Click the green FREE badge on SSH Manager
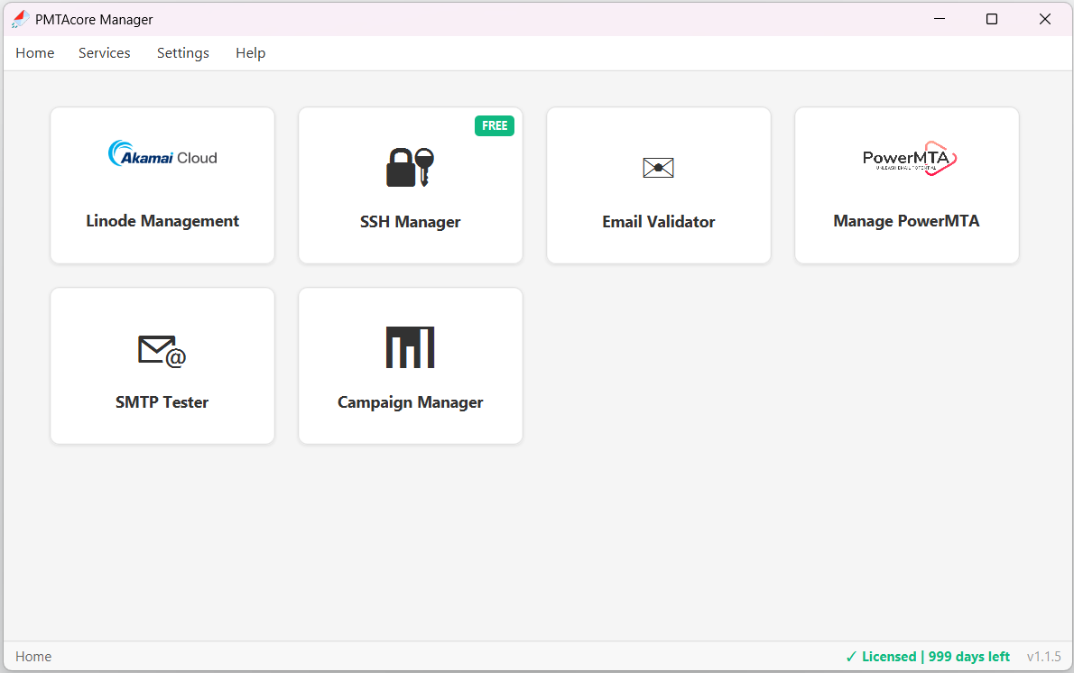This screenshot has width=1074, height=673. 495,125
